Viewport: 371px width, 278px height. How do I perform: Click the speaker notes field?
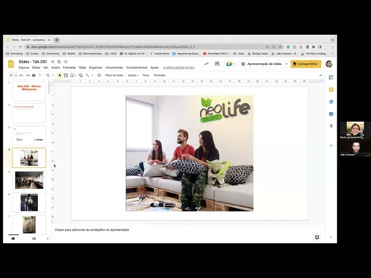tap(188, 230)
